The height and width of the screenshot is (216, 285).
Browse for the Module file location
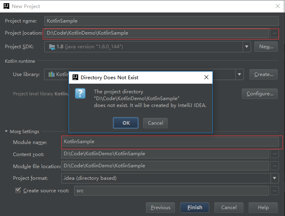point(275,166)
